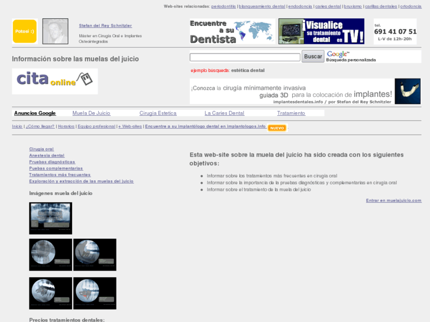Open the Equipo profesional navigation item
Screen dimensions: 430x322
pyautogui.click(x=96, y=126)
